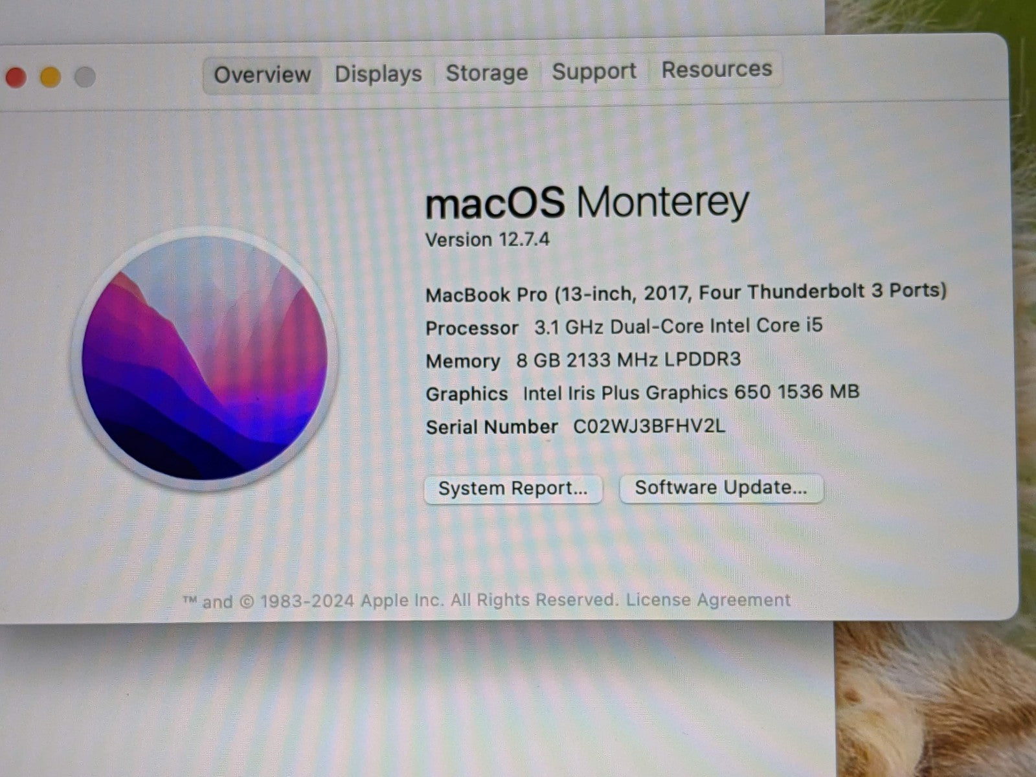
Task: Close the About This Mac window
Action: (x=16, y=78)
